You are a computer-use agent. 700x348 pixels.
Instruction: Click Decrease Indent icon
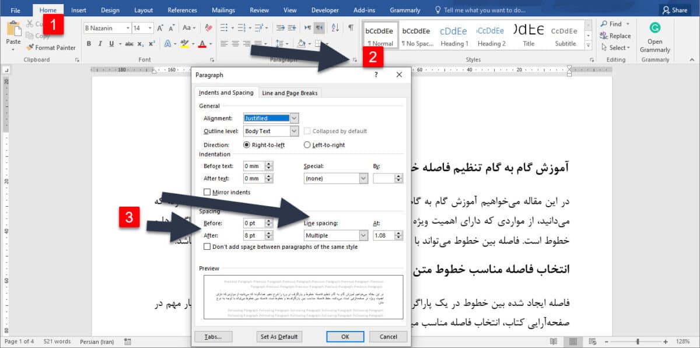tap(280, 28)
